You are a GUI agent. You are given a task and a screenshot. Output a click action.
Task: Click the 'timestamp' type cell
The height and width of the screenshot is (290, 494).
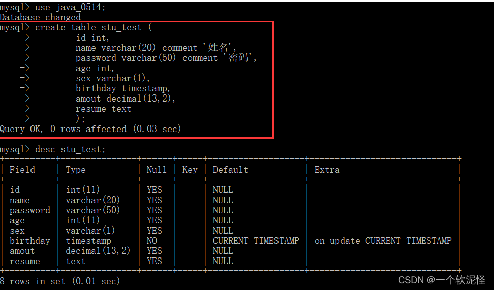(x=88, y=241)
